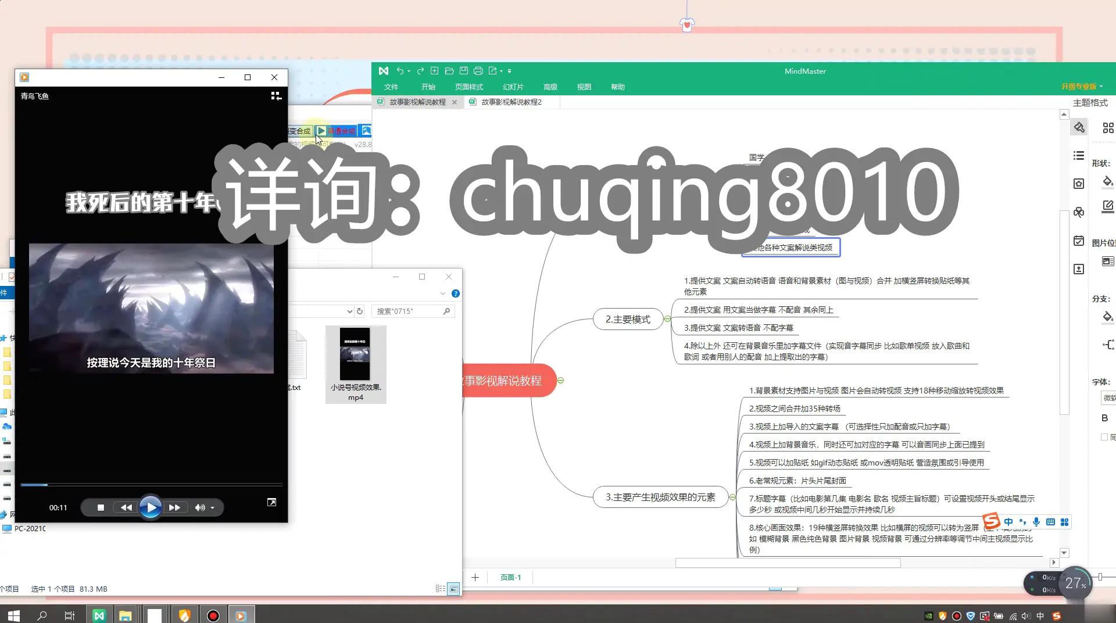The image size is (1116, 623).
Task: Open the calendar task panel icon
Action: pyautogui.click(x=1079, y=241)
